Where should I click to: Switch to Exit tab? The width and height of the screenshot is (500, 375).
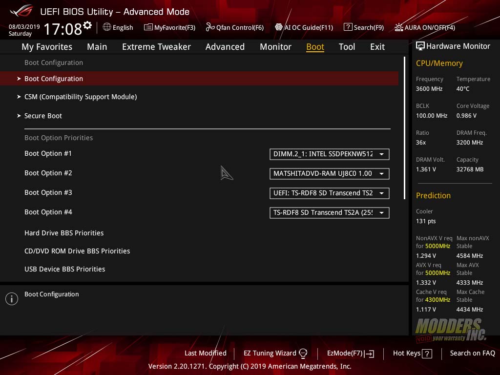coord(377,47)
